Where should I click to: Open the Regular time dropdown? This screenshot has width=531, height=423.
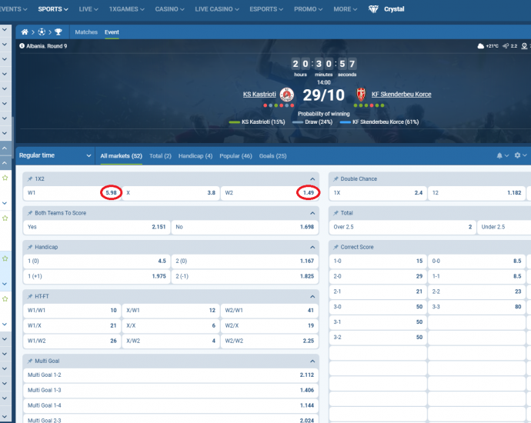[x=55, y=155]
